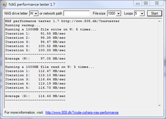Open the 808.dk code-csharp-nas-performance link
Screen dimensions: 166x119
(x=82, y=112)
